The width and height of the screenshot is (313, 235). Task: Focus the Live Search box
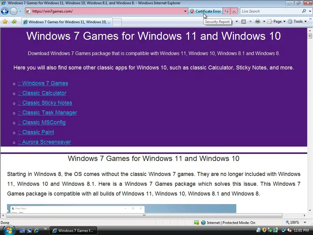(x=271, y=11)
